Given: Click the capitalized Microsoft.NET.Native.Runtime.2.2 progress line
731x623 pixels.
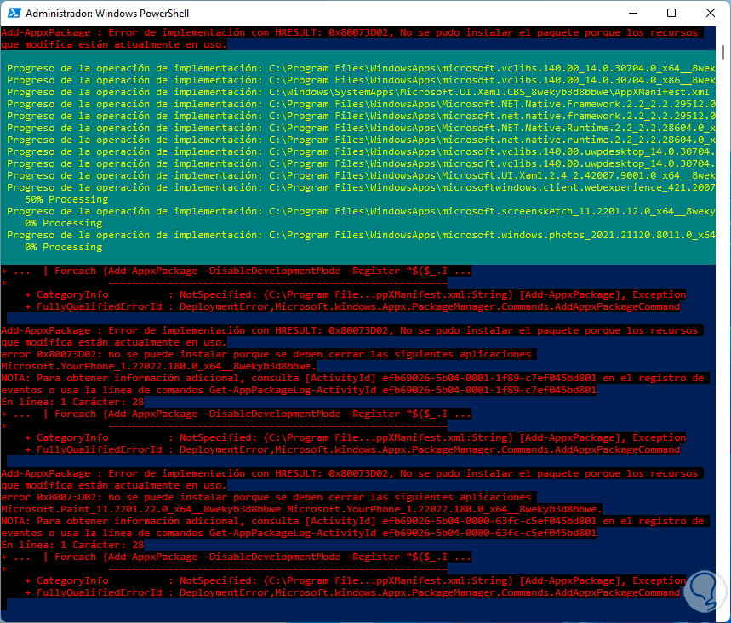Looking at the screenshot, I should 361,128.
